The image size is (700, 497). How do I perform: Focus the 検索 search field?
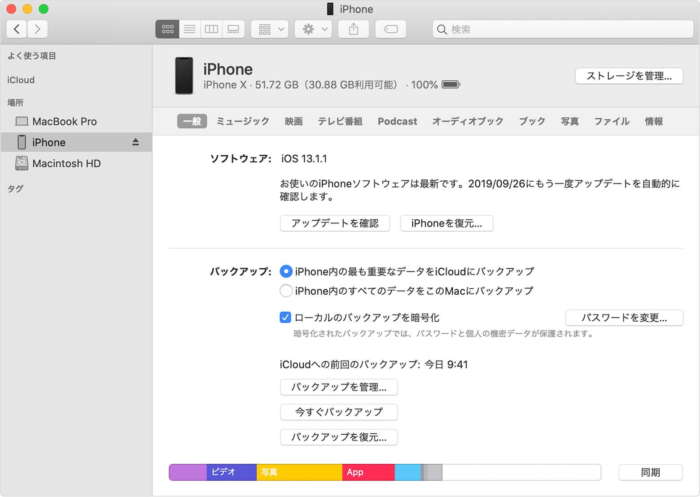[563, 29]
